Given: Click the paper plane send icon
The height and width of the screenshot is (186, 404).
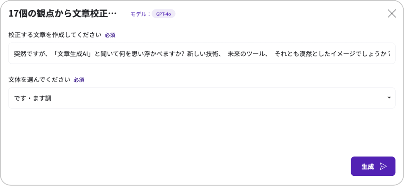Looking at the screenshot, I should 383,166.
